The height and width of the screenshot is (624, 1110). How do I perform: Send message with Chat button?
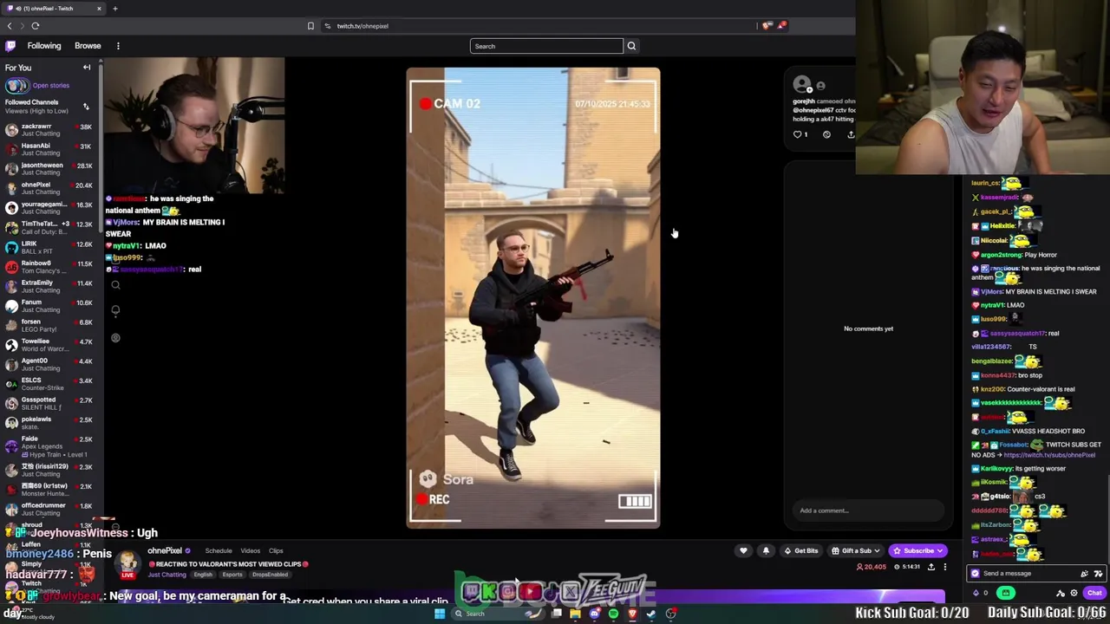pyautogui.click(x=1094, y=593)
